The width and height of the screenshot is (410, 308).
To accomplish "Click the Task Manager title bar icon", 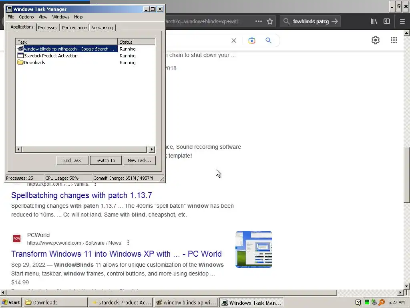I will point(9,9).
